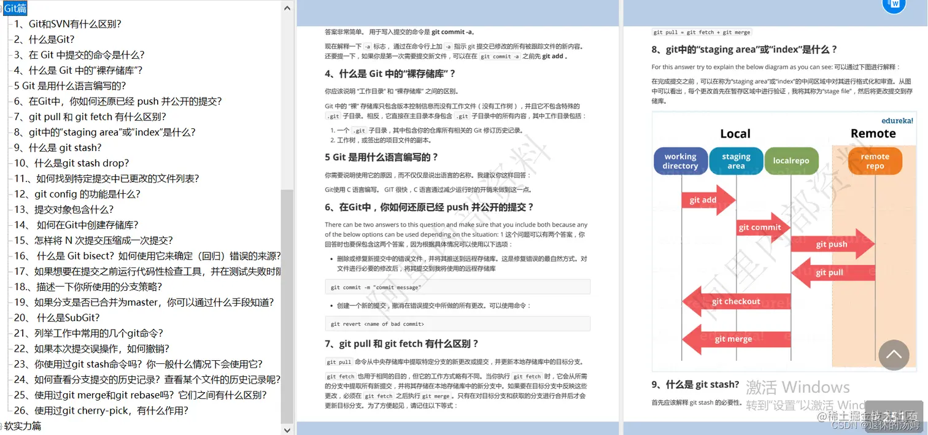Viewport: 928px width, 435px height.
Task: Open 26、使用过git cherry-pick，有什么作用?
Action: click(101, 410)
